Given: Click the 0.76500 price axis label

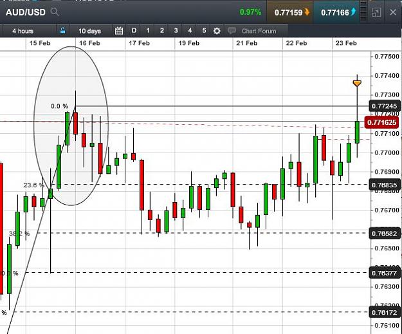Looking at the screenshot, I should click(387, 248).
